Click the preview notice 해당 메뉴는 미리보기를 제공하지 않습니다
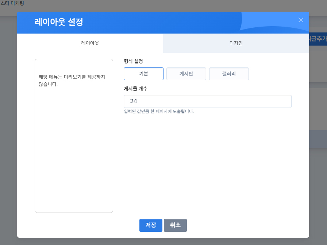327x245 pixels. click(x=72, y=81)
